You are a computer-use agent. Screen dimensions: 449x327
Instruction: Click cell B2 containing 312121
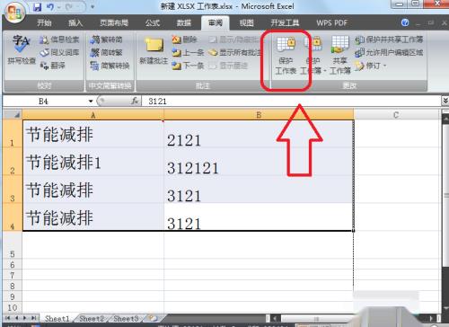[259, 162]
